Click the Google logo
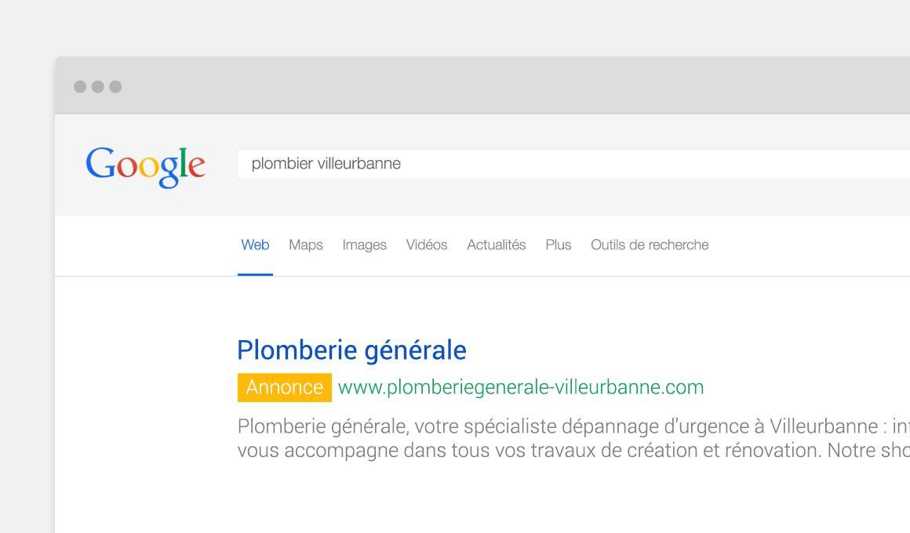910x533 pixels. (145, 167)
